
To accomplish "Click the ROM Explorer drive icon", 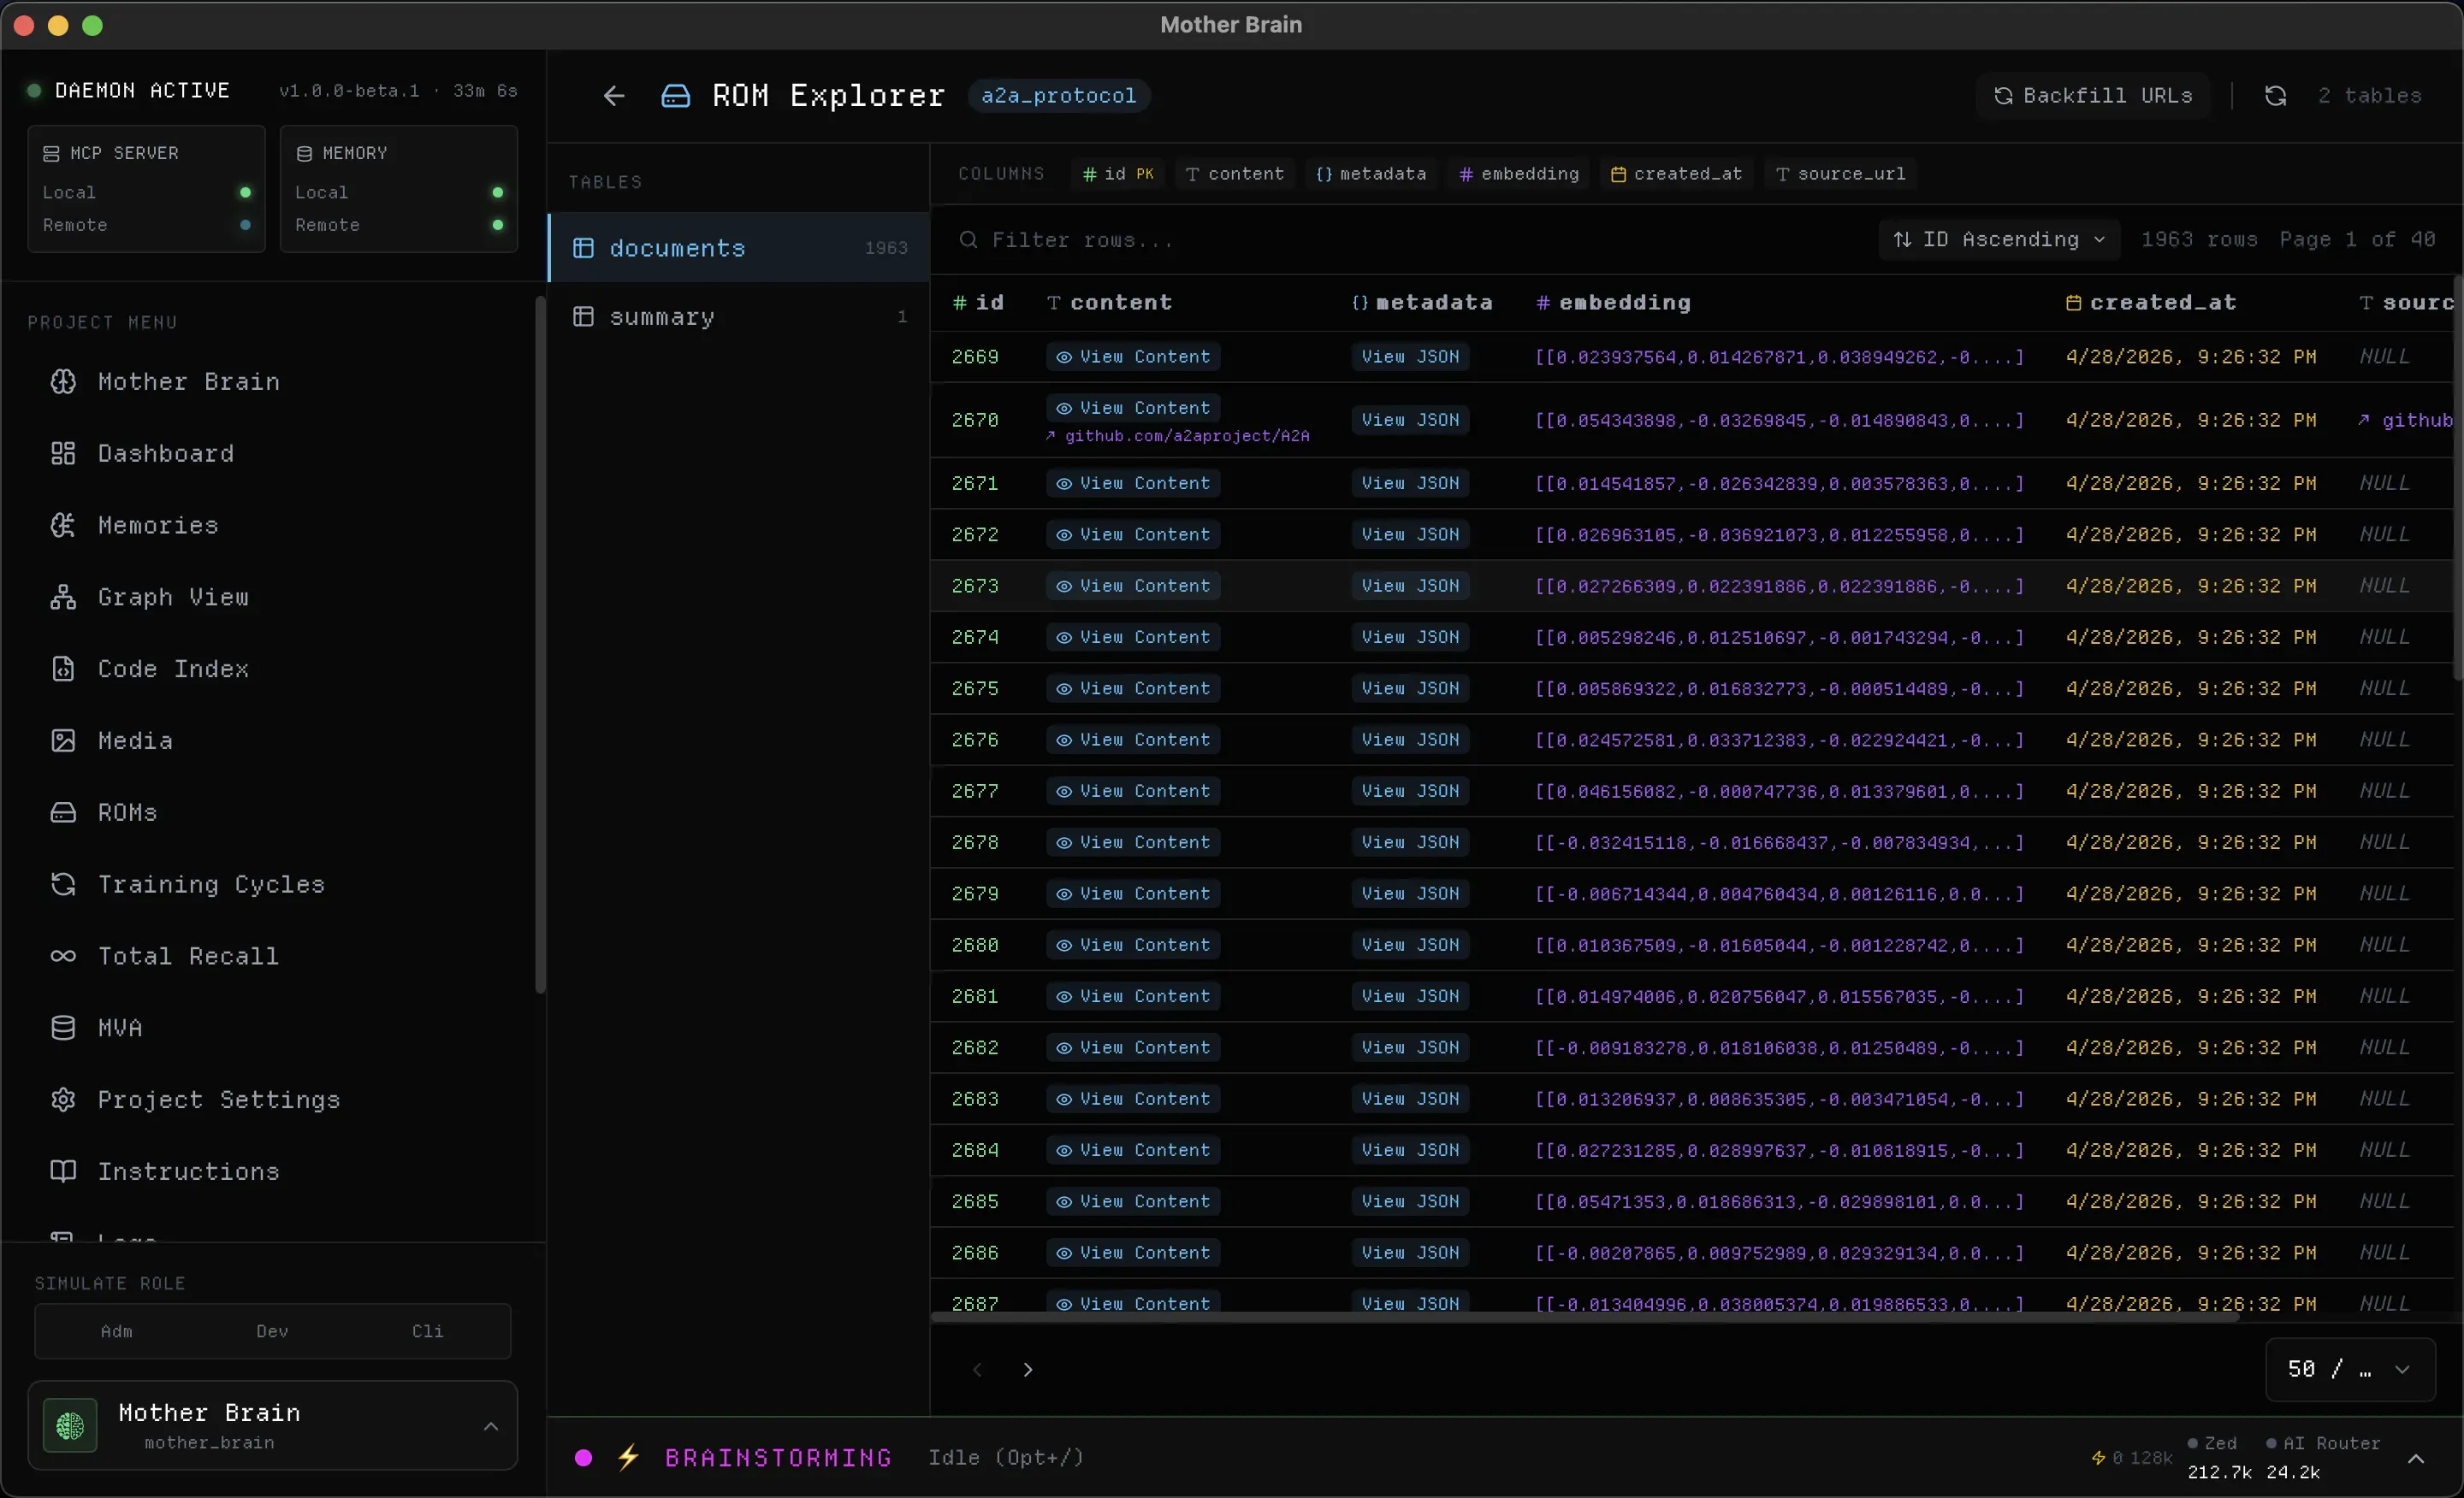I will (x=676, y=96).
